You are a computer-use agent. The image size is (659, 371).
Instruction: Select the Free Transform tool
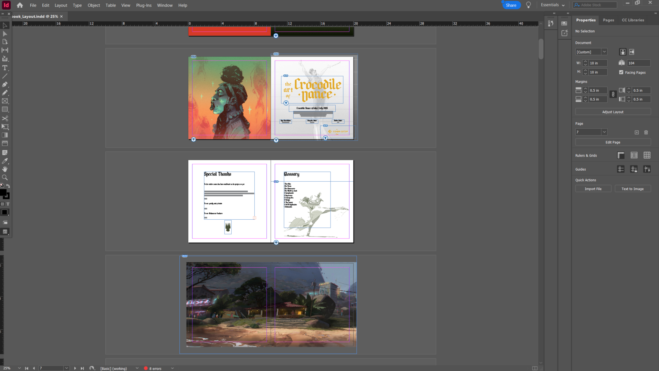5,127
